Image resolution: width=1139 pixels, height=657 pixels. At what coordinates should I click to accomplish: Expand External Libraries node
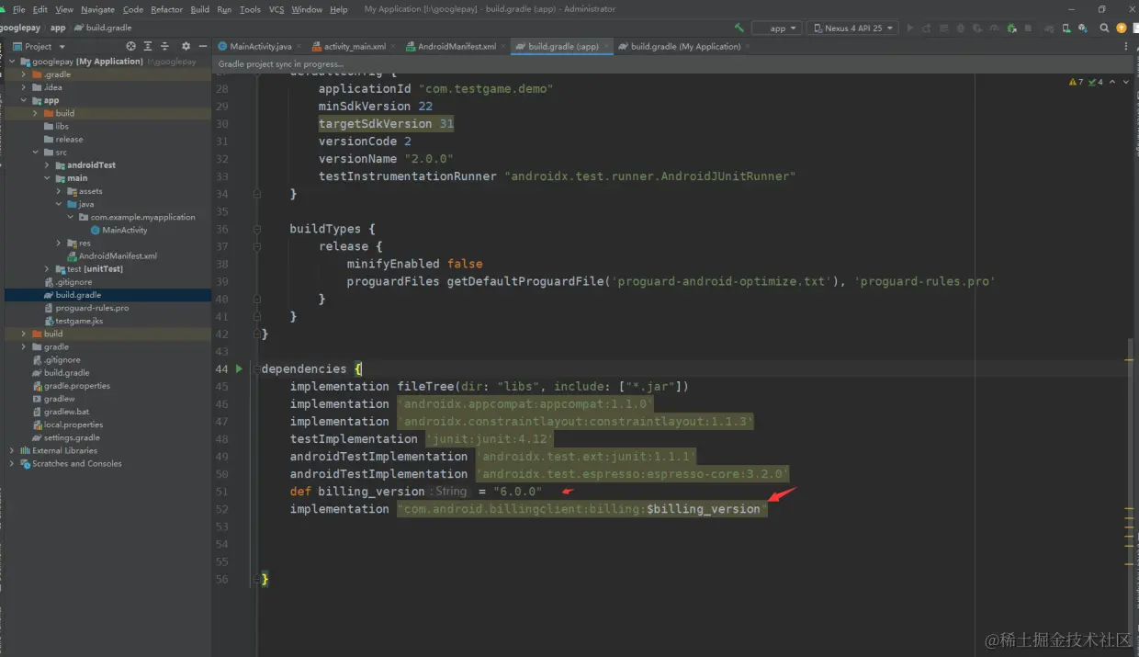pyautogui.click(x=12, y=450)
